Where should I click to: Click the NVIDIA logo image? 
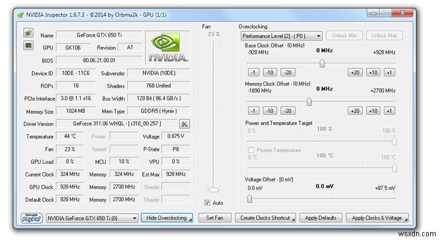pyautogui.click(x=168, y=47)
